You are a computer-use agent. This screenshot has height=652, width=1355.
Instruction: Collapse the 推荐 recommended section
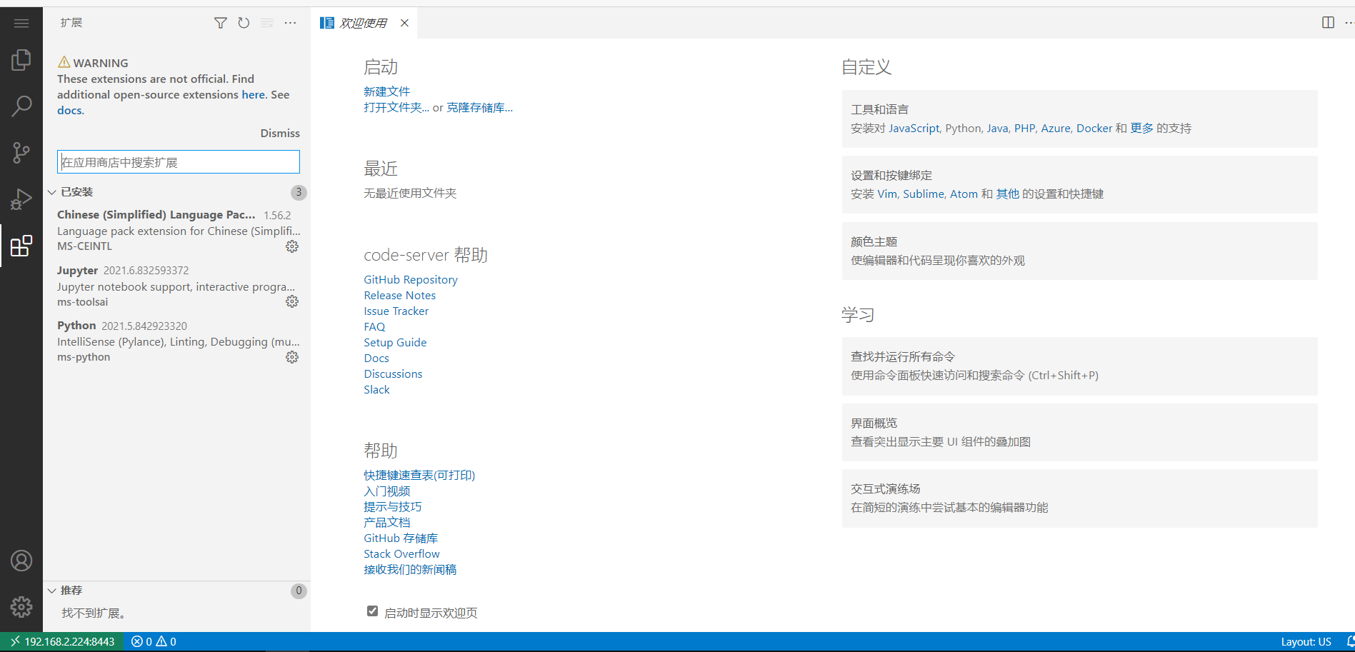(52, 591)
